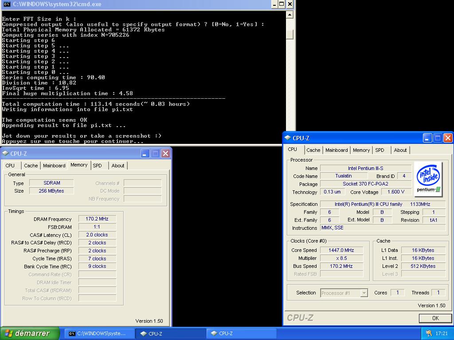Open SPD tab in left CPU-Z window
Image resolution: width=454 pixels, height=340 pixels.
(x=97, y=166)
